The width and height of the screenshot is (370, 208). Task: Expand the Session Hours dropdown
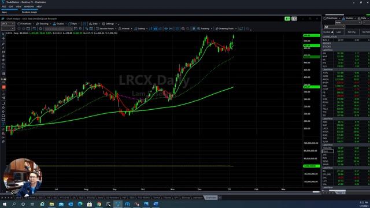pos(106,29)
